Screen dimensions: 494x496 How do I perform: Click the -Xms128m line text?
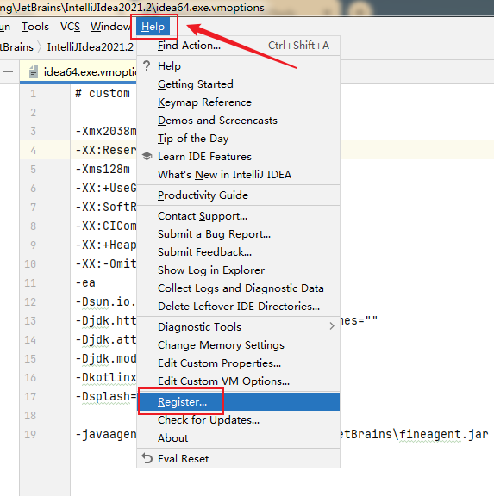pos(103,169)
